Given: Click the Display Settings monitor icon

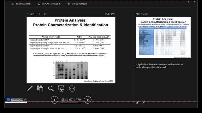Looking at the screenshot, I should [39, 4].
